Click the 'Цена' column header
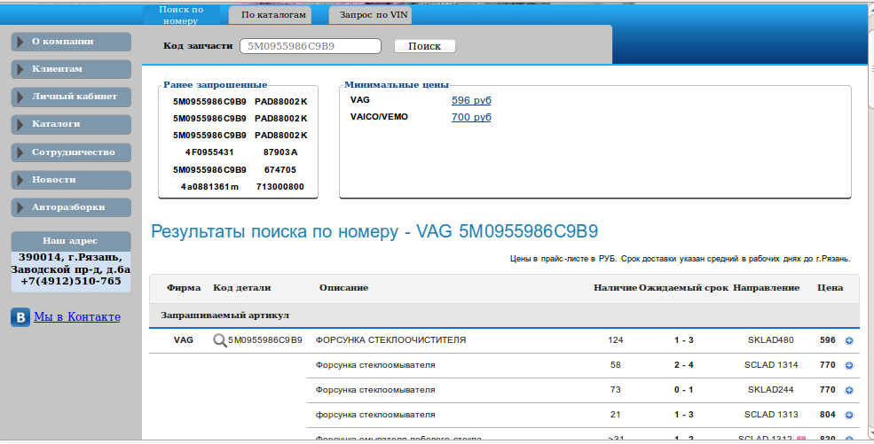 [x=830, y=288]
